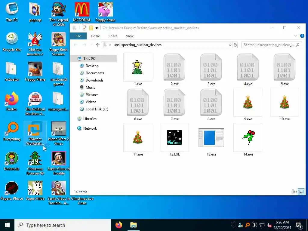Viewport: 308px width, 231px height.
Task: Select Flappy Plane desktop shortcut
Action: click(35, 72)
